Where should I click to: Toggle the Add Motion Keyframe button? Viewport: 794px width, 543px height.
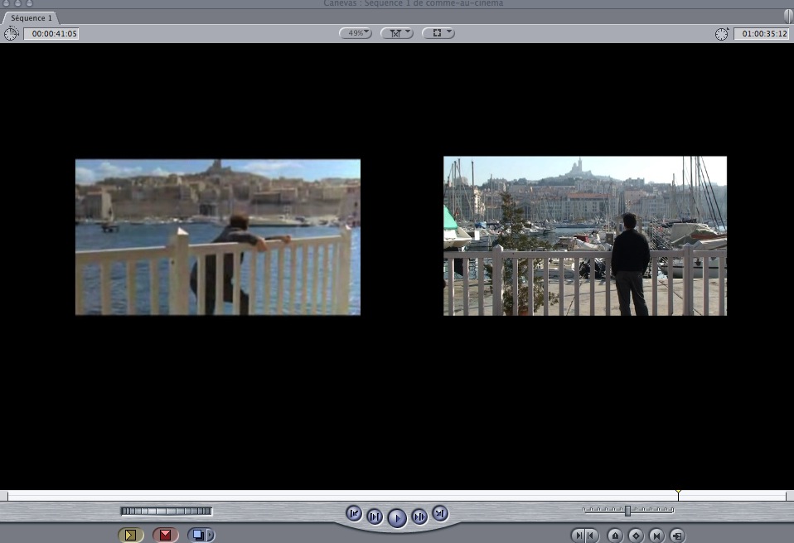[x=636, y=536]
